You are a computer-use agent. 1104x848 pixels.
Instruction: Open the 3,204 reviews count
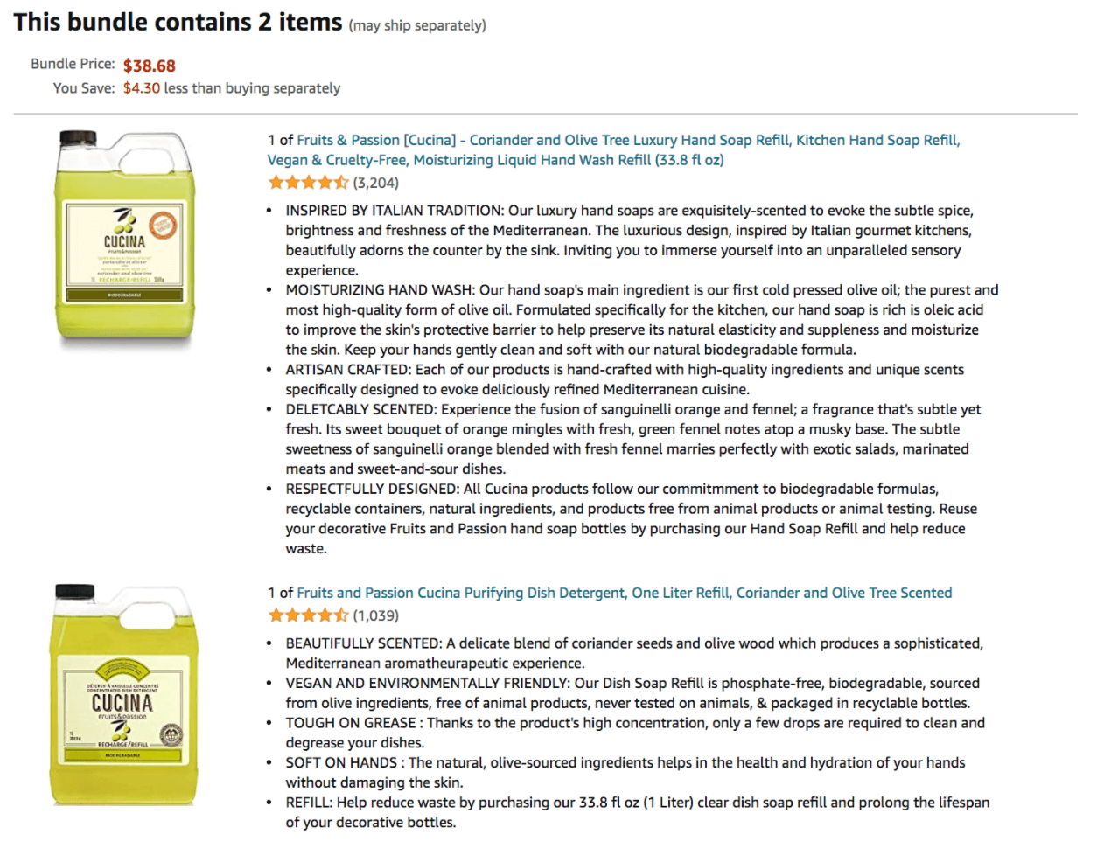pyautogui.click(x=376, y=183)
